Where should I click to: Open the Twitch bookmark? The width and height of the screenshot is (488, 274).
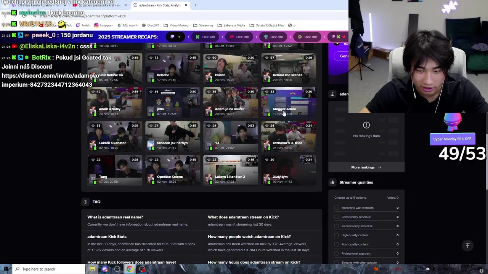pyautogui.click(x=83, y=25)
